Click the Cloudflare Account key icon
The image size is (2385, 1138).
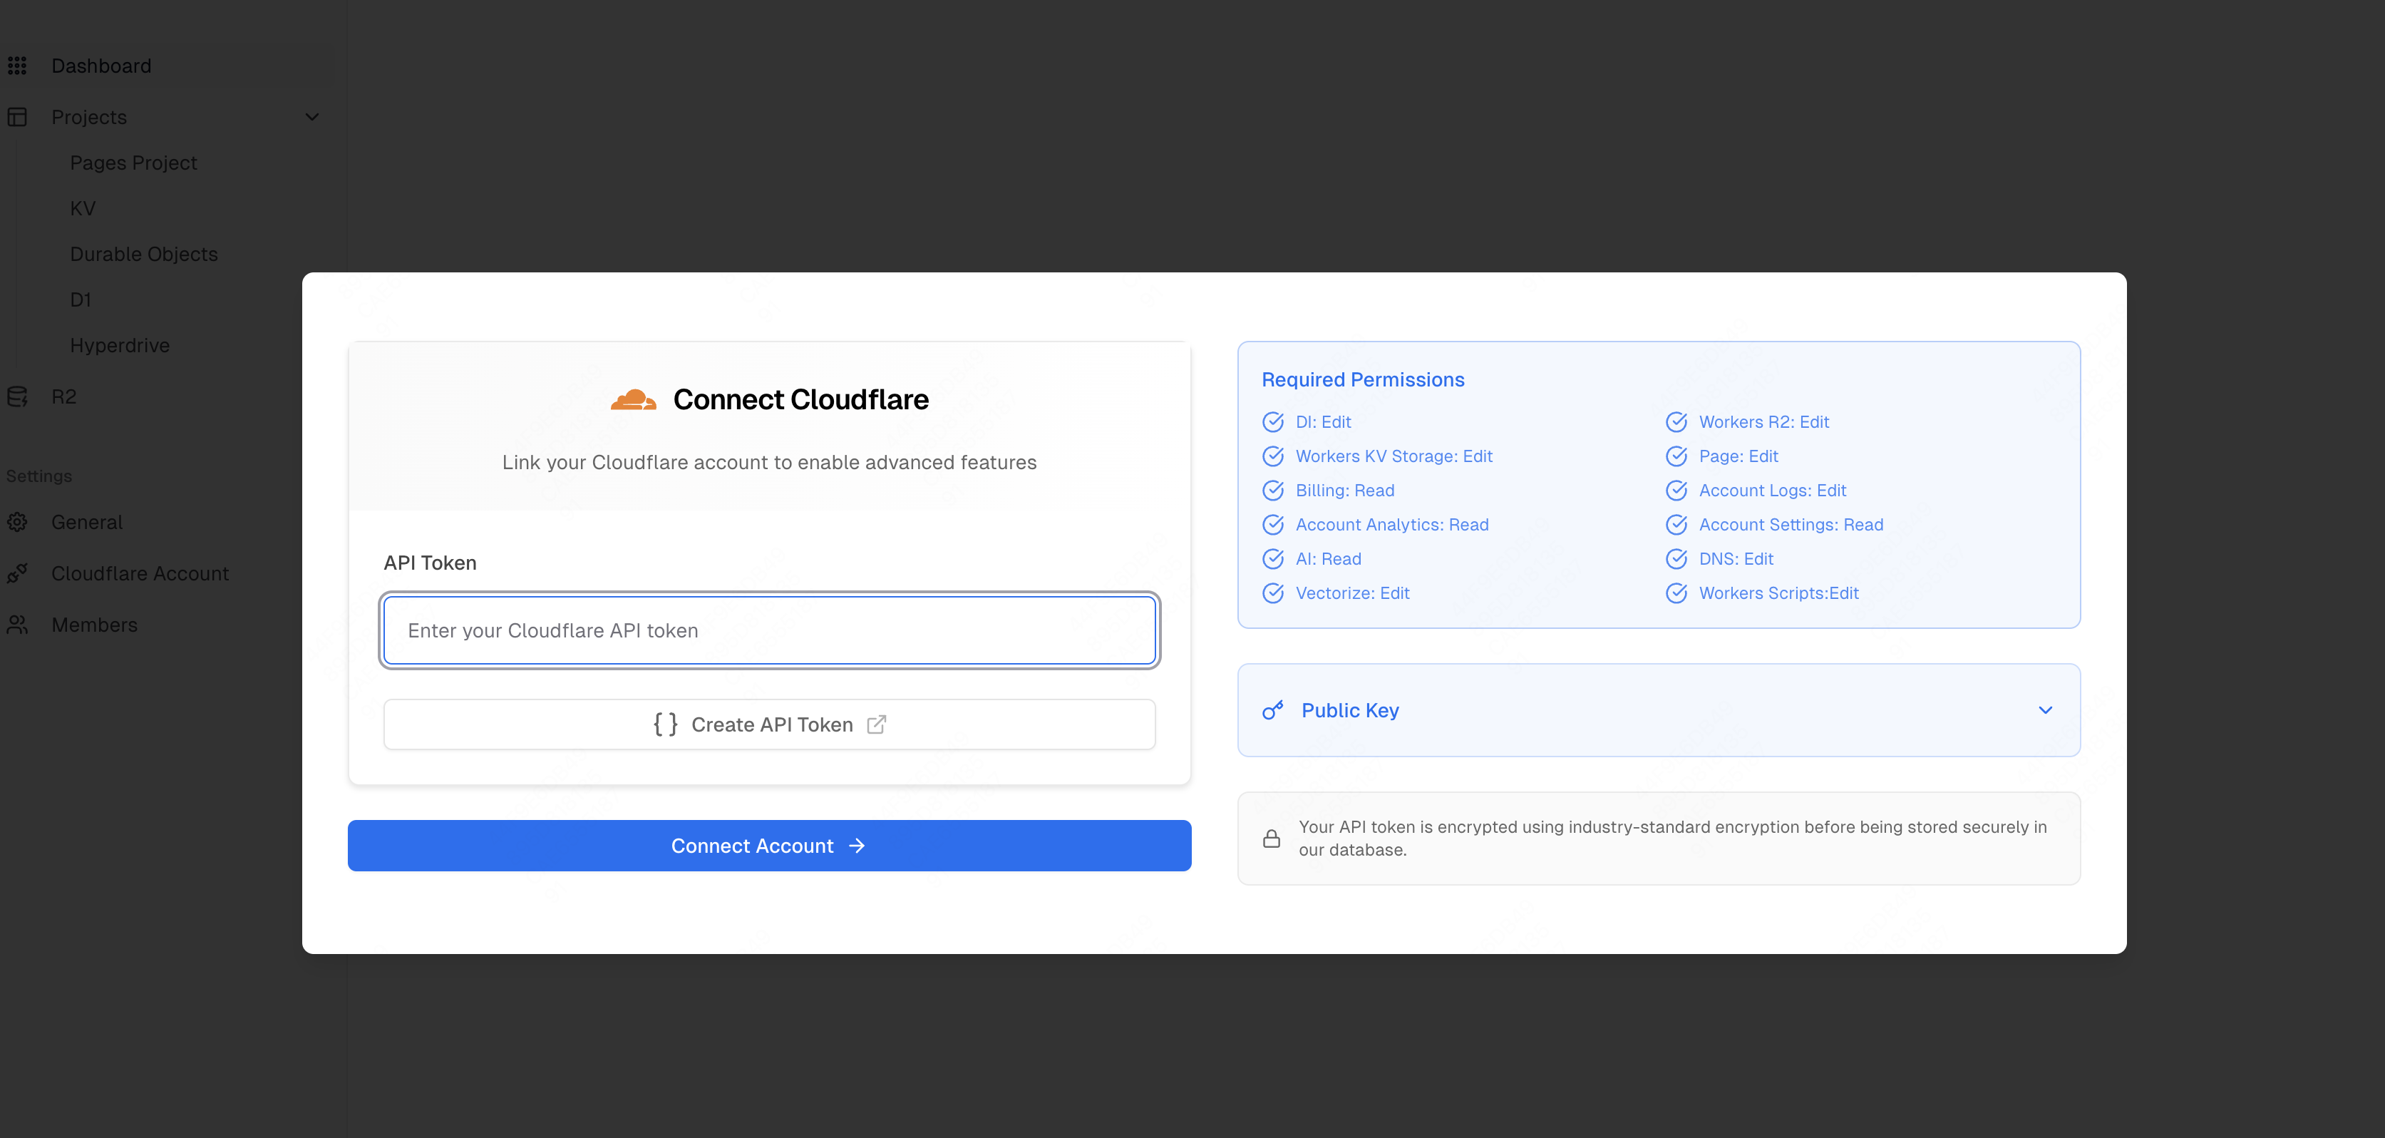point(18,573)
